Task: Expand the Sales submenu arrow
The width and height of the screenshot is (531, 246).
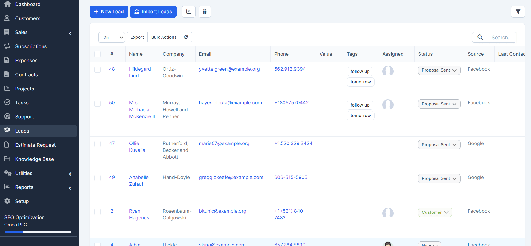Action: [70, 33]
